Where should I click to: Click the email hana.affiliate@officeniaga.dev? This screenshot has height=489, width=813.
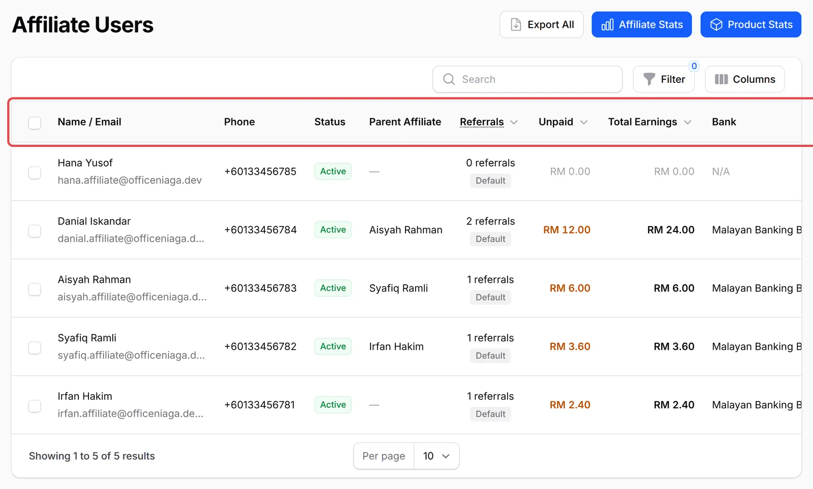[130, 180]
